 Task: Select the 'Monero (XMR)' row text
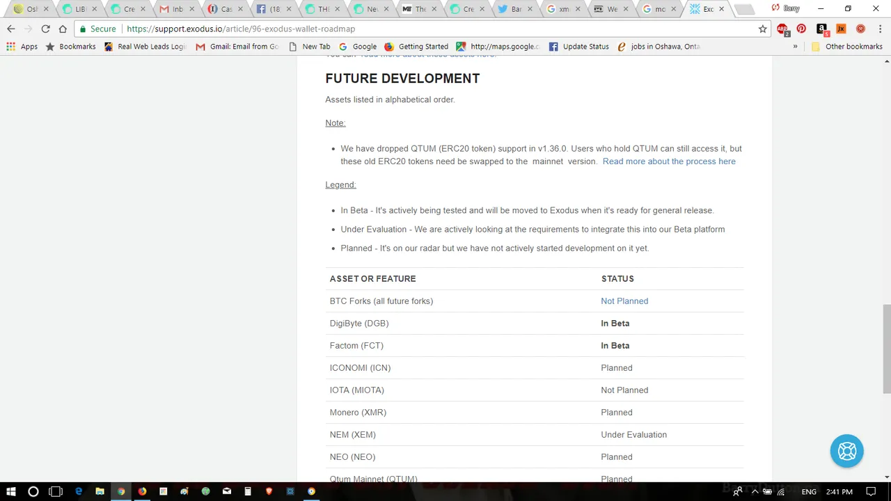tap(358, 413)
